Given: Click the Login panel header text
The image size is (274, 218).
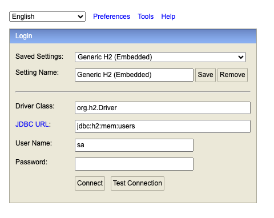Looking at the screenshot, I should tap(24, 36).
